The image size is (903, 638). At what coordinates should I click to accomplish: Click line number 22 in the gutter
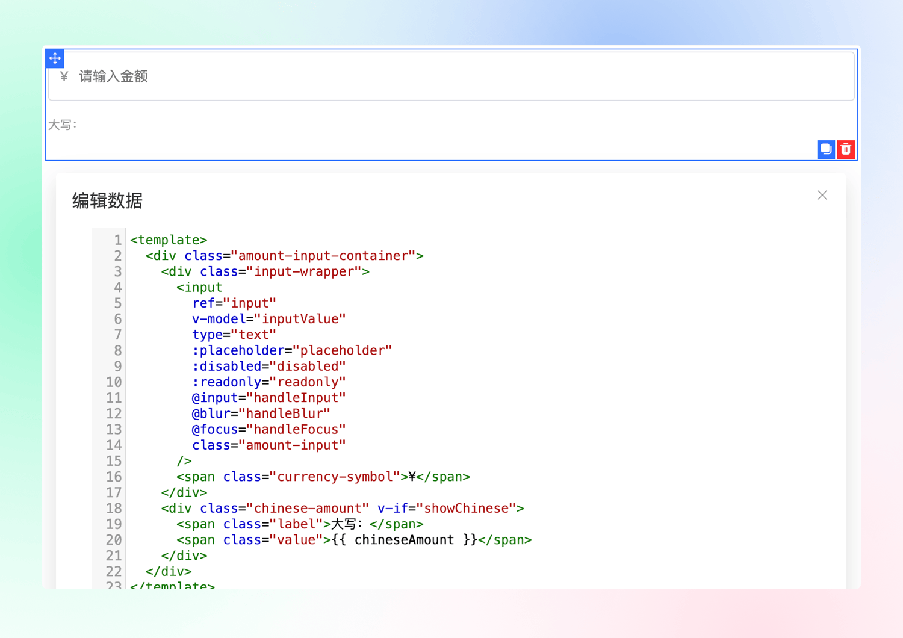click(x=114, y=571)
